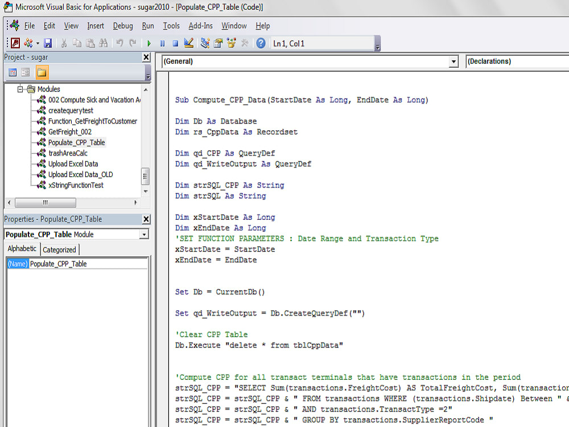Open the Project pane toolbar options arrow

(148, 73)
